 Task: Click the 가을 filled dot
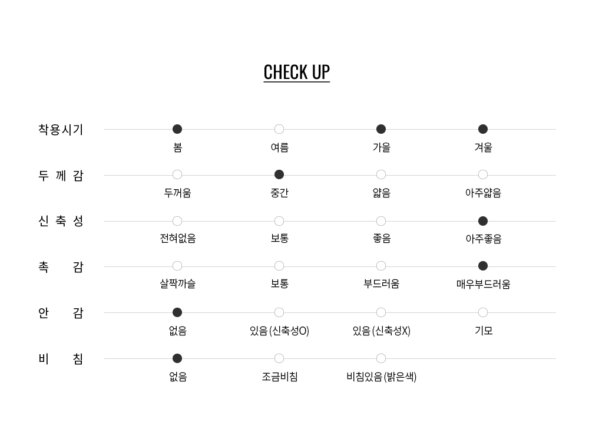[381, 129]
